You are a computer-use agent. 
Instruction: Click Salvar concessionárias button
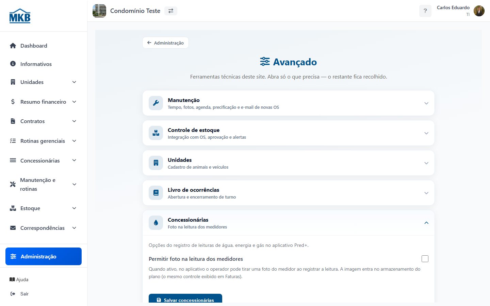click(185, 298)
